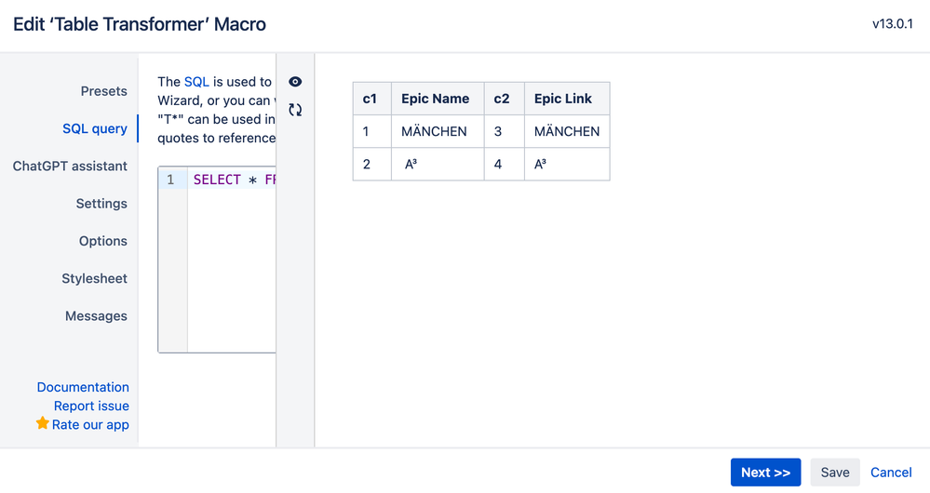Select the SQL query tab
Image resolution: width=930 pixels, height=493 pixels.
[94, 128]
